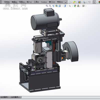Screen dimensions: 100x100
Task: Click the Apply Scene icon
Action: tap(78, 6)
